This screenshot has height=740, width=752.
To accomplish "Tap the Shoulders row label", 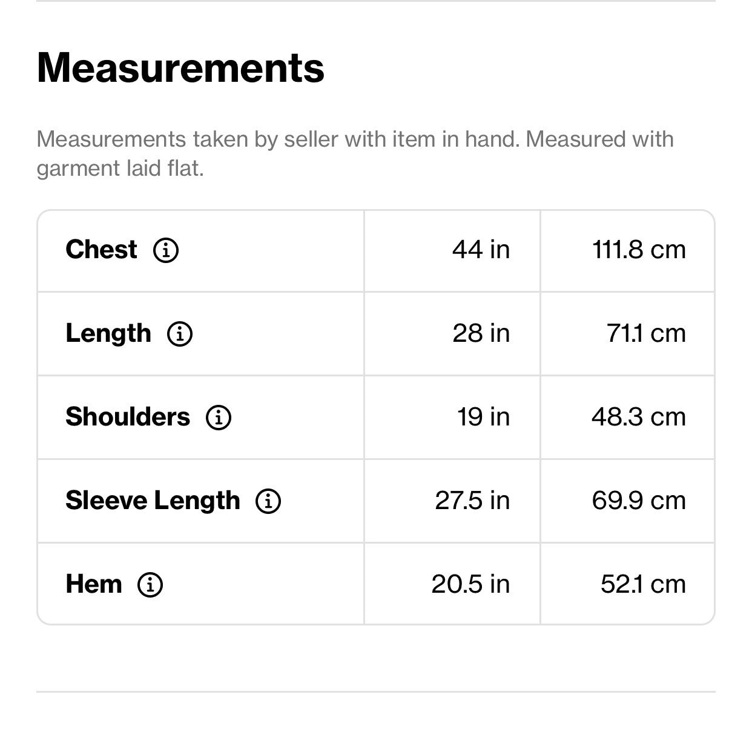I will 128,417.
